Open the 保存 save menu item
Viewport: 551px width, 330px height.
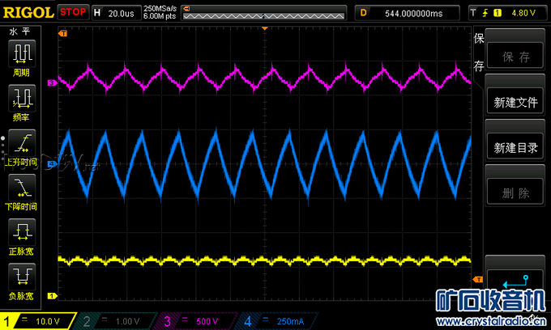515,57
